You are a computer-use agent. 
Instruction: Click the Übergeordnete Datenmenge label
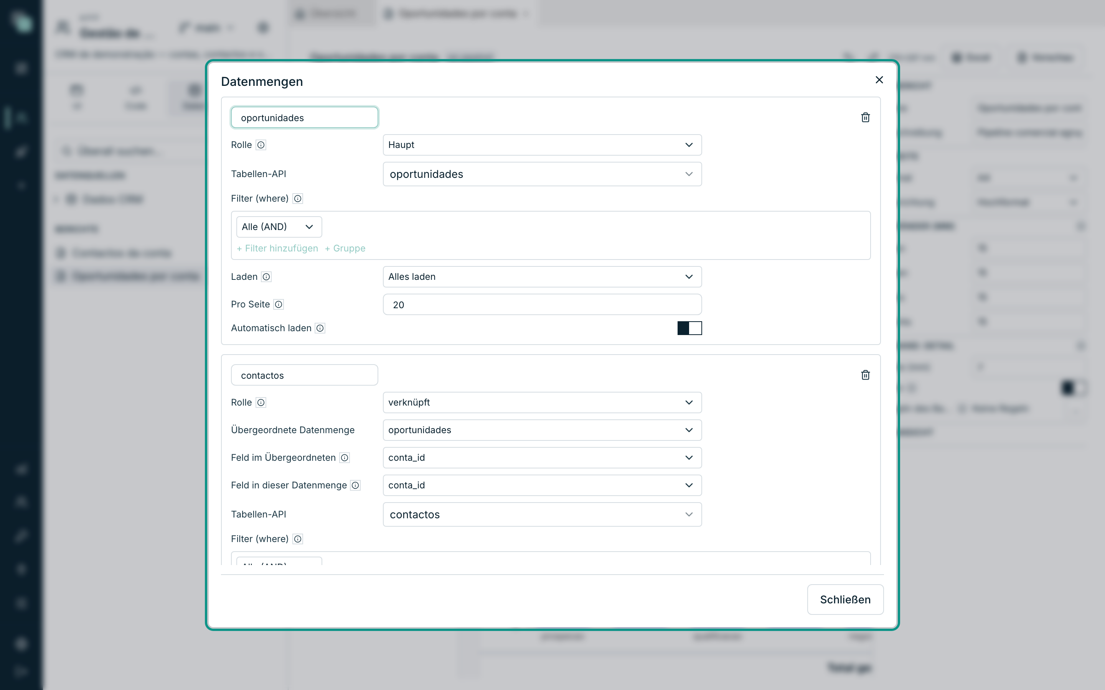(293, 430)
